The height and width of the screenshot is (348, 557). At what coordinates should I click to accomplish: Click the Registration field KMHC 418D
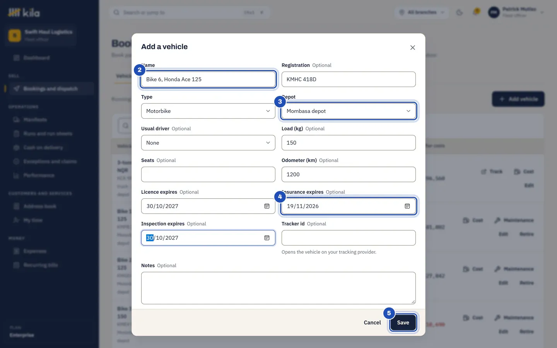pyautogui.click(x=349, y=79)
